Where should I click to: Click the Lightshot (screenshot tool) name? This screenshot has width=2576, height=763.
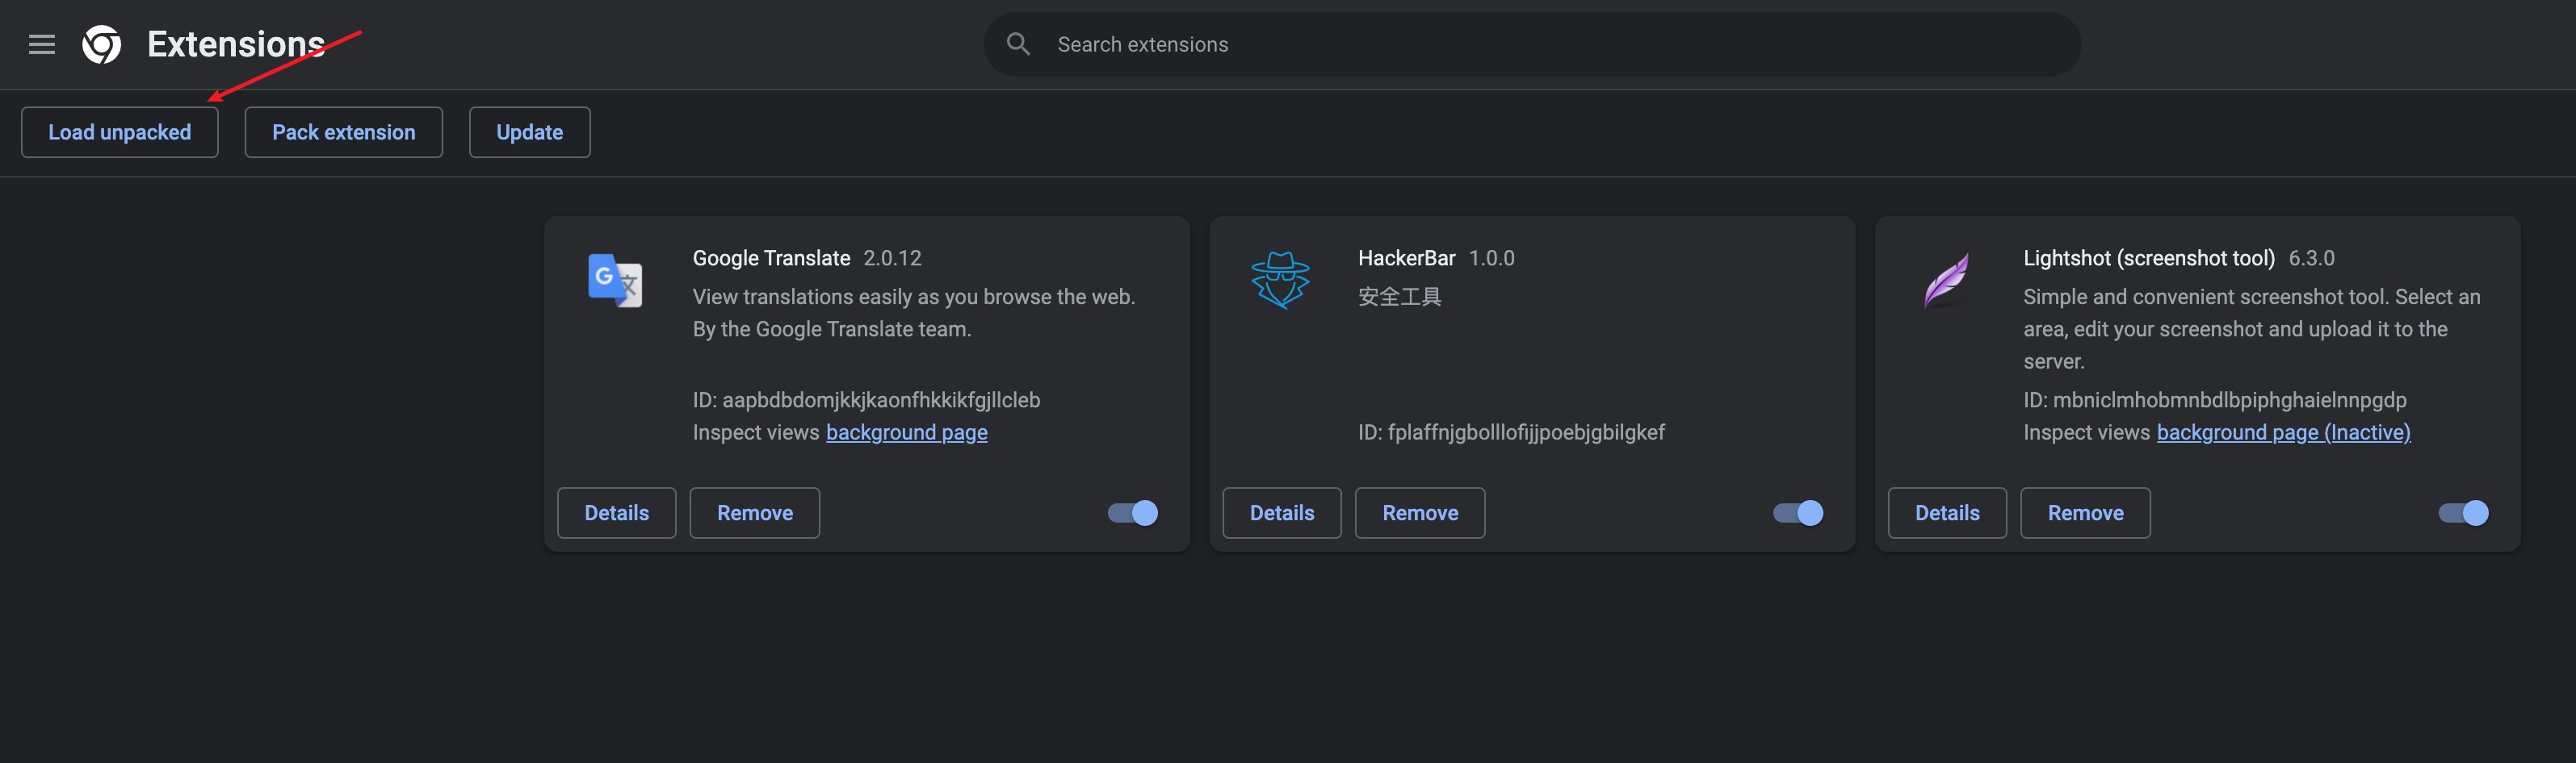click(x=2149, y=259)
